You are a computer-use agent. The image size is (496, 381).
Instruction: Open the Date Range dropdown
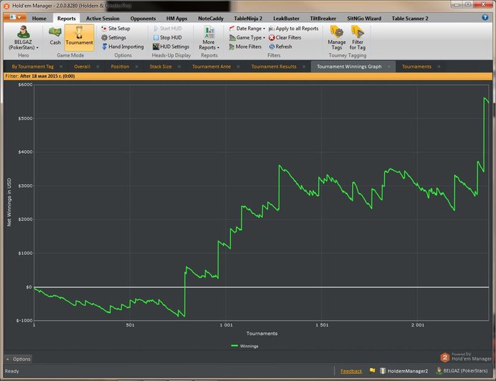coord(247,28)
